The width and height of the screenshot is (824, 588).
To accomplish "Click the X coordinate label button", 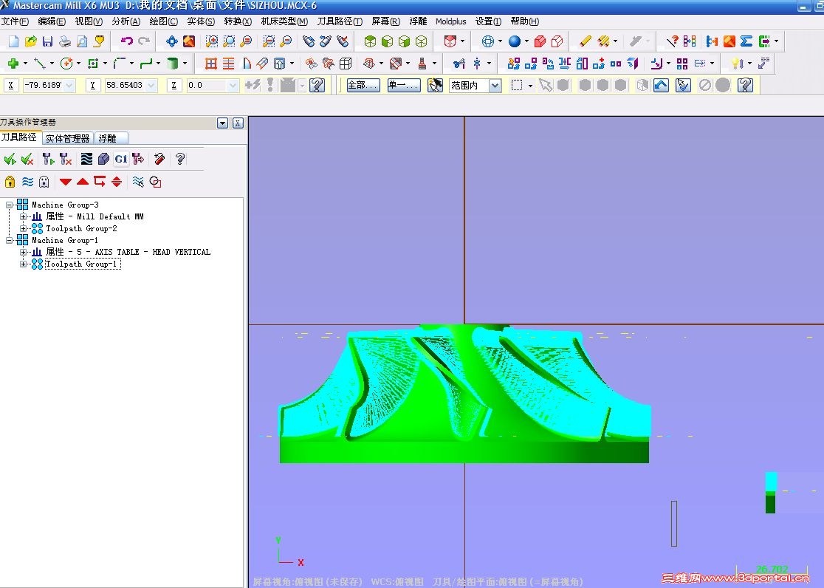I will click(x=10, y=85).
